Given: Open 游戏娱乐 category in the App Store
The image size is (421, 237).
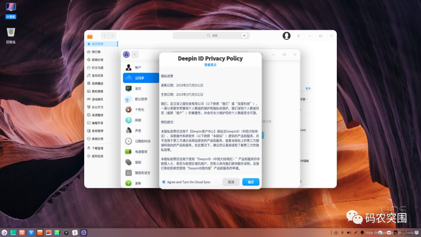Looking at the screenshot, I should (101, 99).
